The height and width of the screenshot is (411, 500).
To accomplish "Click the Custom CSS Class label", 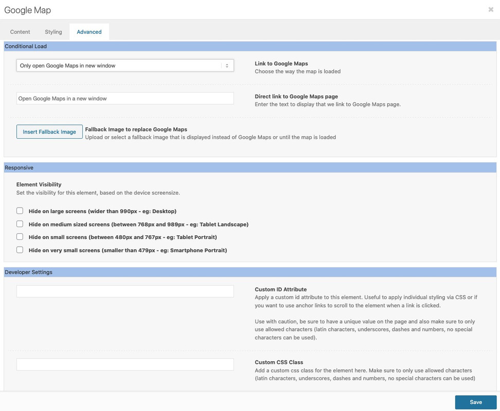I will tap(279, 362).
